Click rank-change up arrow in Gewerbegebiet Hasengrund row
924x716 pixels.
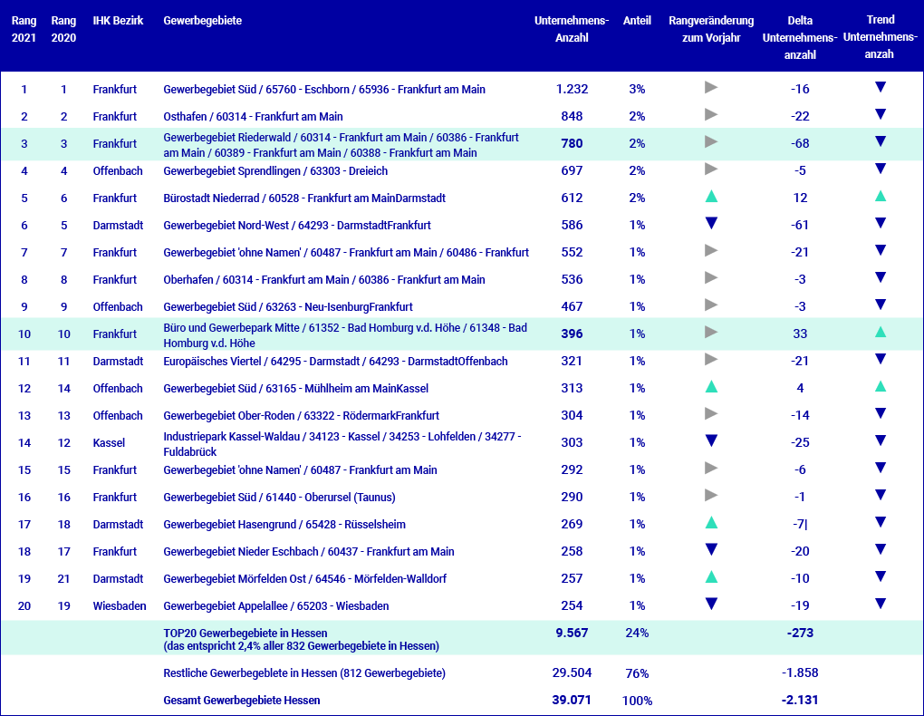[x=711, y=523]
